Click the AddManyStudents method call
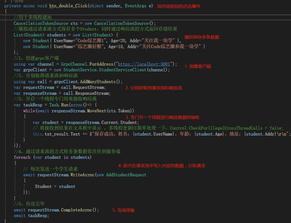The width and height of the screenshot is (291, 223). pos(98,82)
